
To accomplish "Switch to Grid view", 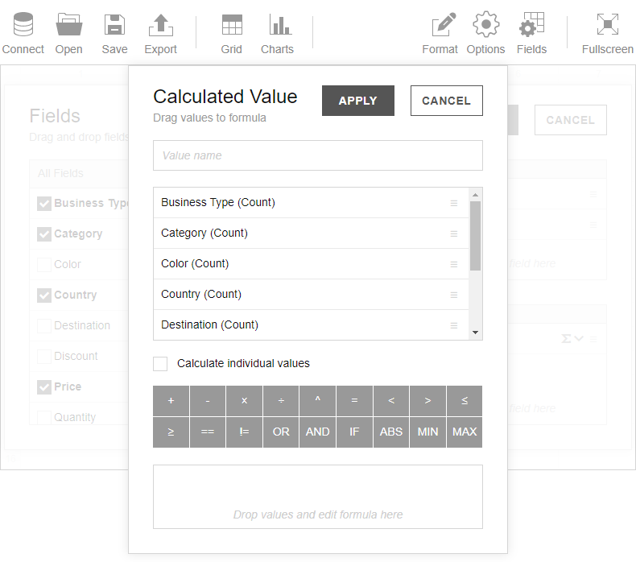I will pos(232,25).
